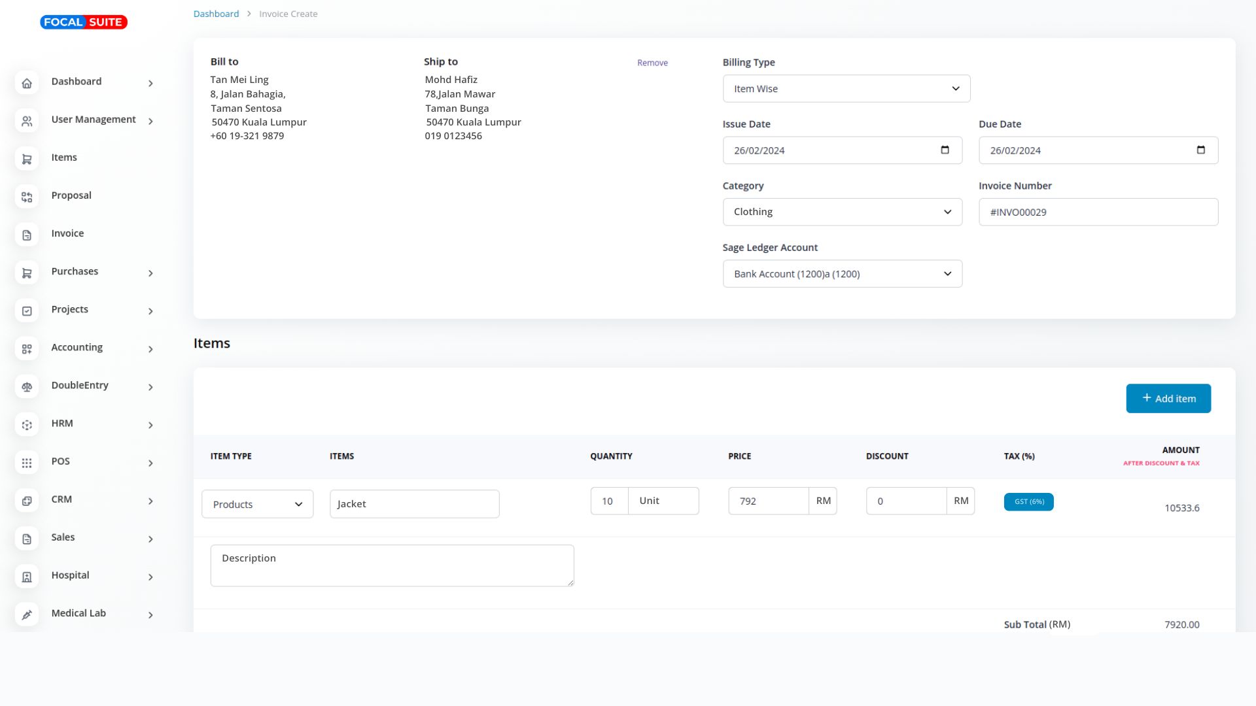
Task: Click the Proposal icon in sidebar
Action: (27, 197)
